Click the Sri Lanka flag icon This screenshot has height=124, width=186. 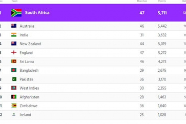click(x=14, y=61)
